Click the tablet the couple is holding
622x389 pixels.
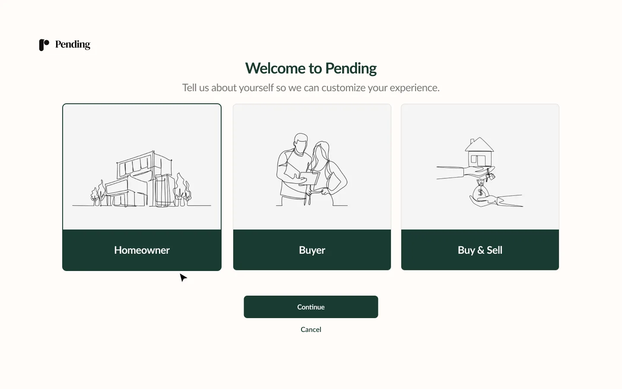click(310, 178)
